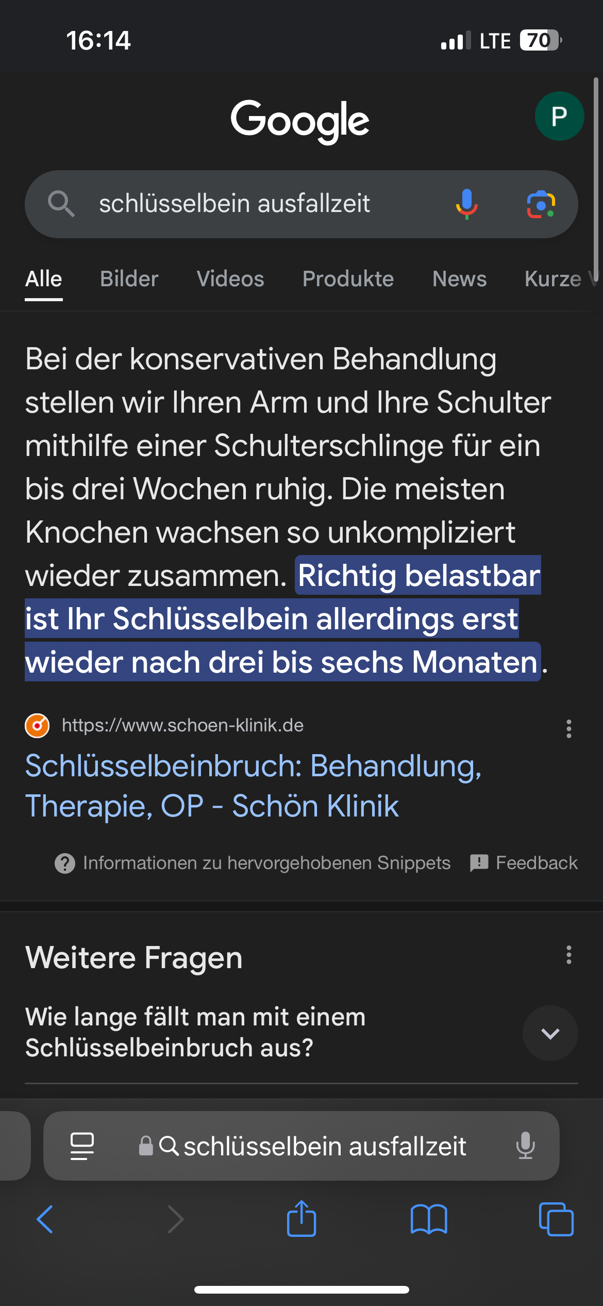This screenshot has width=603, height=1306.
Task: Go back with Safari back arrow
Action: click(x=45, y=1219)
